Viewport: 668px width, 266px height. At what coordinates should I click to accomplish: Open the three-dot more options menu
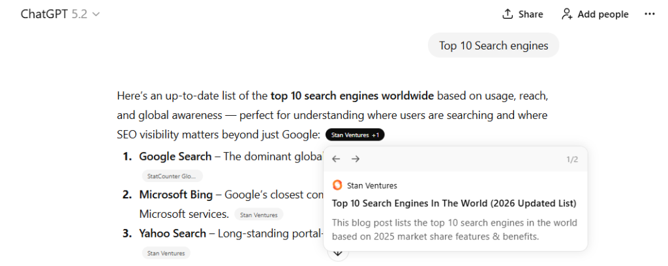649,14
